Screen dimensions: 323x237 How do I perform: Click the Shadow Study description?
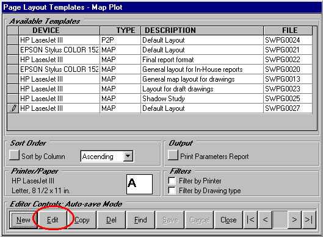click(202, 99)
